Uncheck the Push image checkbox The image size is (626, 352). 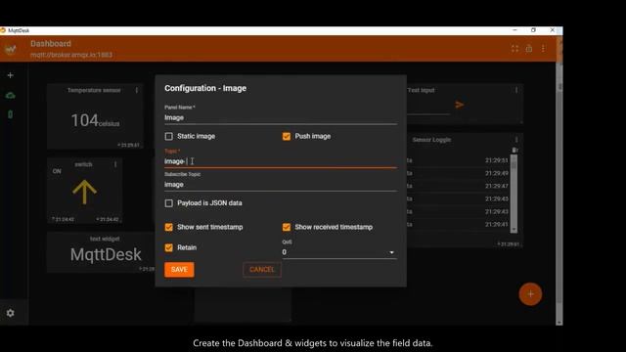coord(287,137)
